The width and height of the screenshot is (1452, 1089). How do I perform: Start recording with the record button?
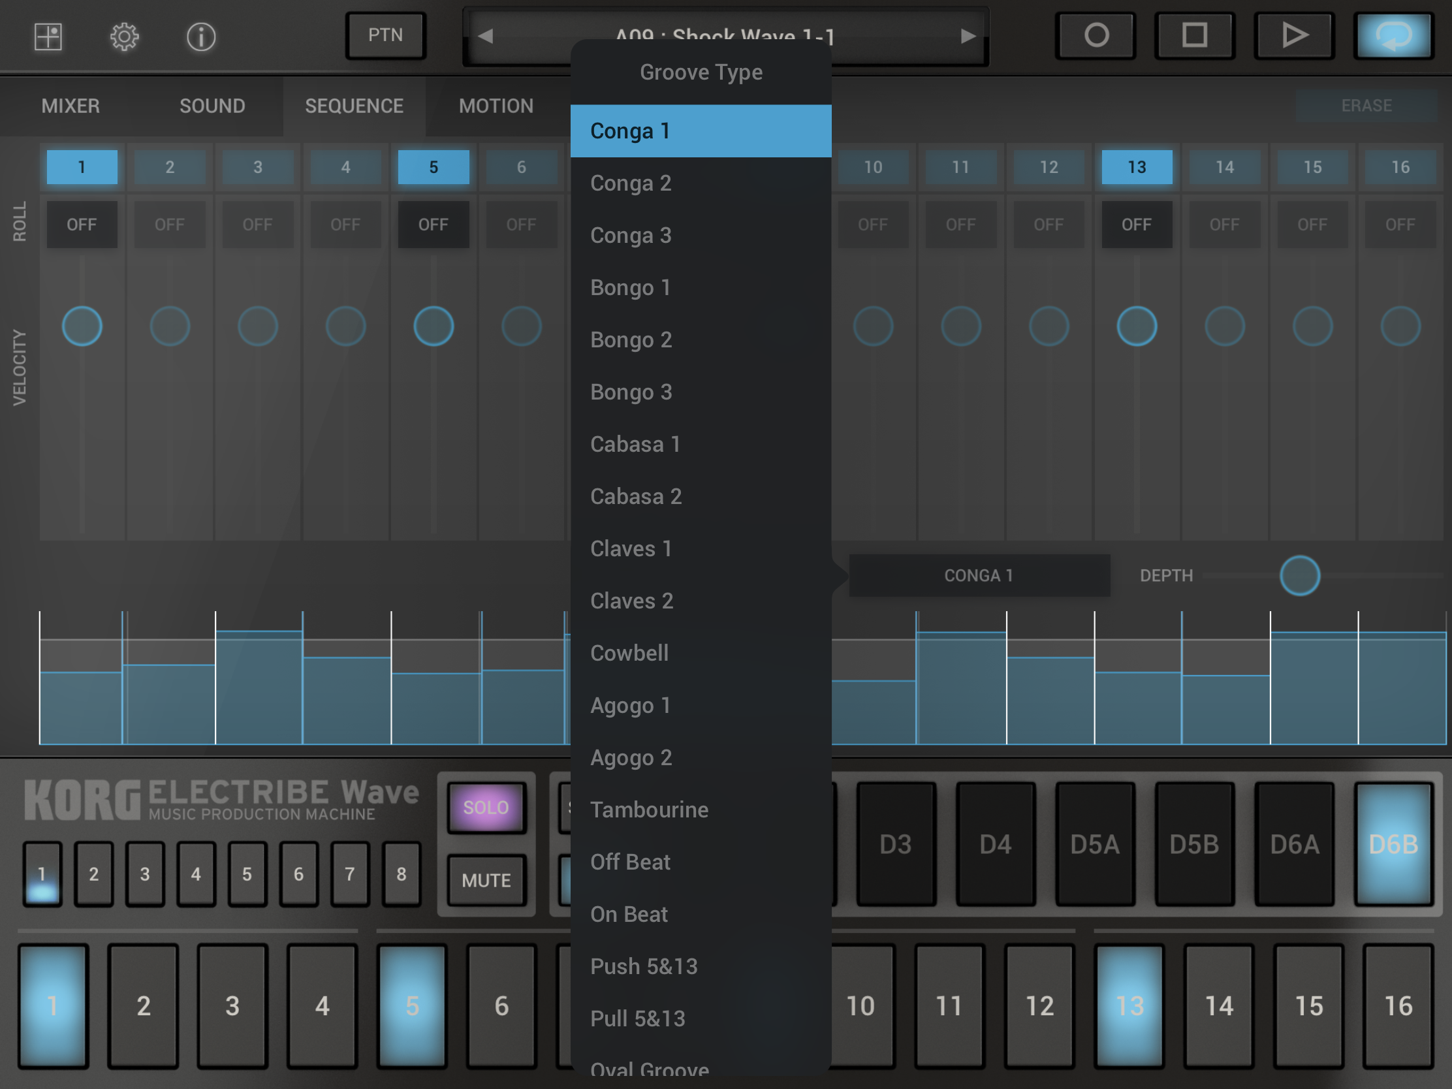point(1096,35)
